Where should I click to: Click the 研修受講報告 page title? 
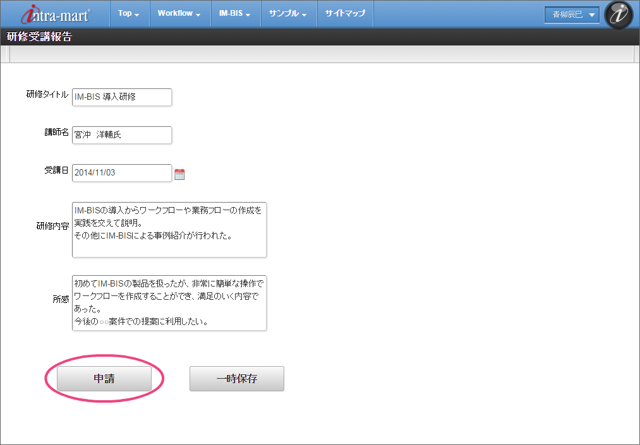coord(39,37)
